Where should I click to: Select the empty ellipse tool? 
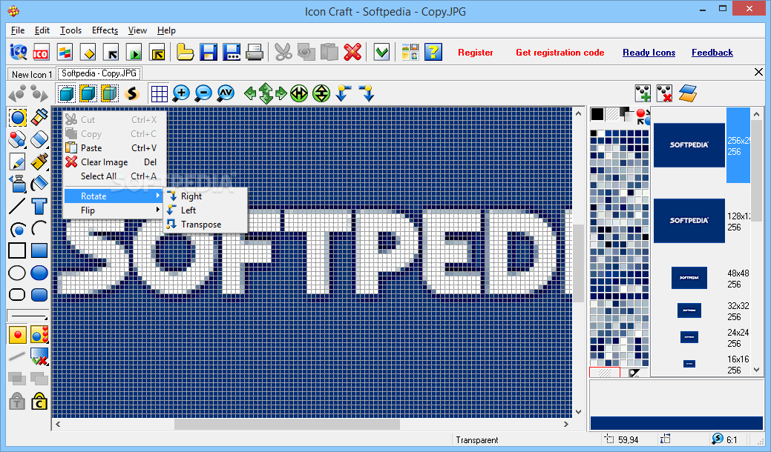pos(17,273)
